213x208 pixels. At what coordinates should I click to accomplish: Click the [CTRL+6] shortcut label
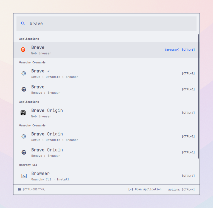(x=188, y=152)
